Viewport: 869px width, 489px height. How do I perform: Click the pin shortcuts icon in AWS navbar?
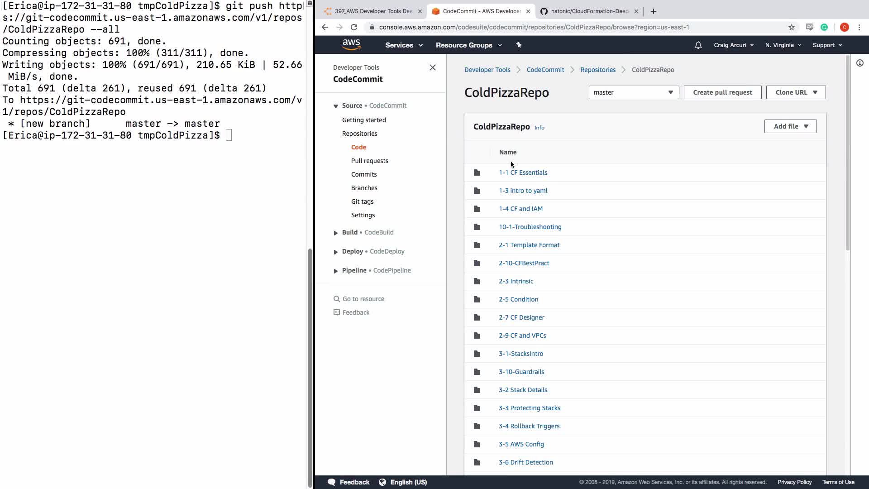519,45
